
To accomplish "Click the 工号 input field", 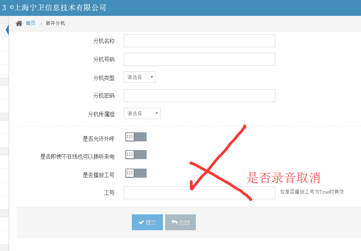I will tap(199, 193).
